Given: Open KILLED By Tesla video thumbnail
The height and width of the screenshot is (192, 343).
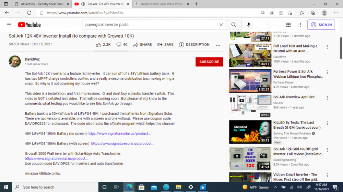Looking at the screenshot, I should tap(250, 132).
